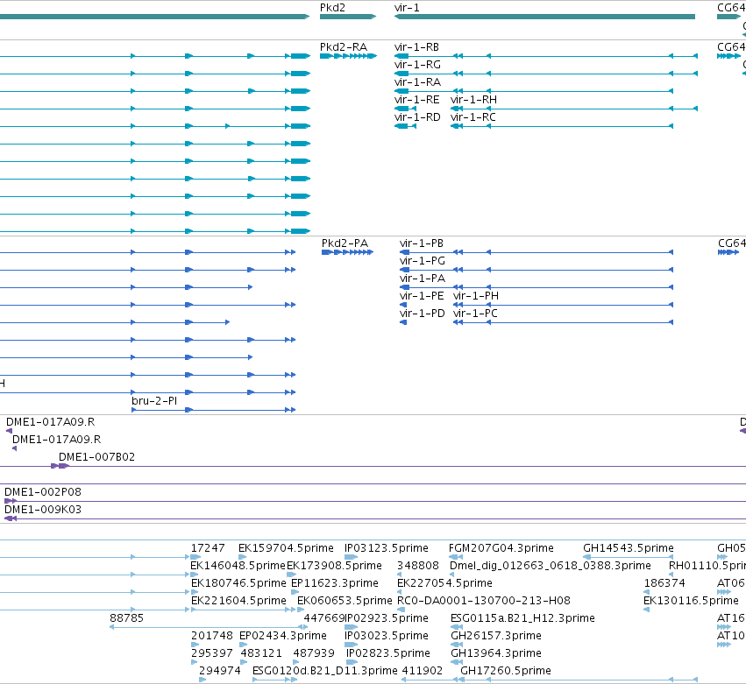
Task: Select the RC0-DA0001-130700-213-H08 label
Action: 484,601
